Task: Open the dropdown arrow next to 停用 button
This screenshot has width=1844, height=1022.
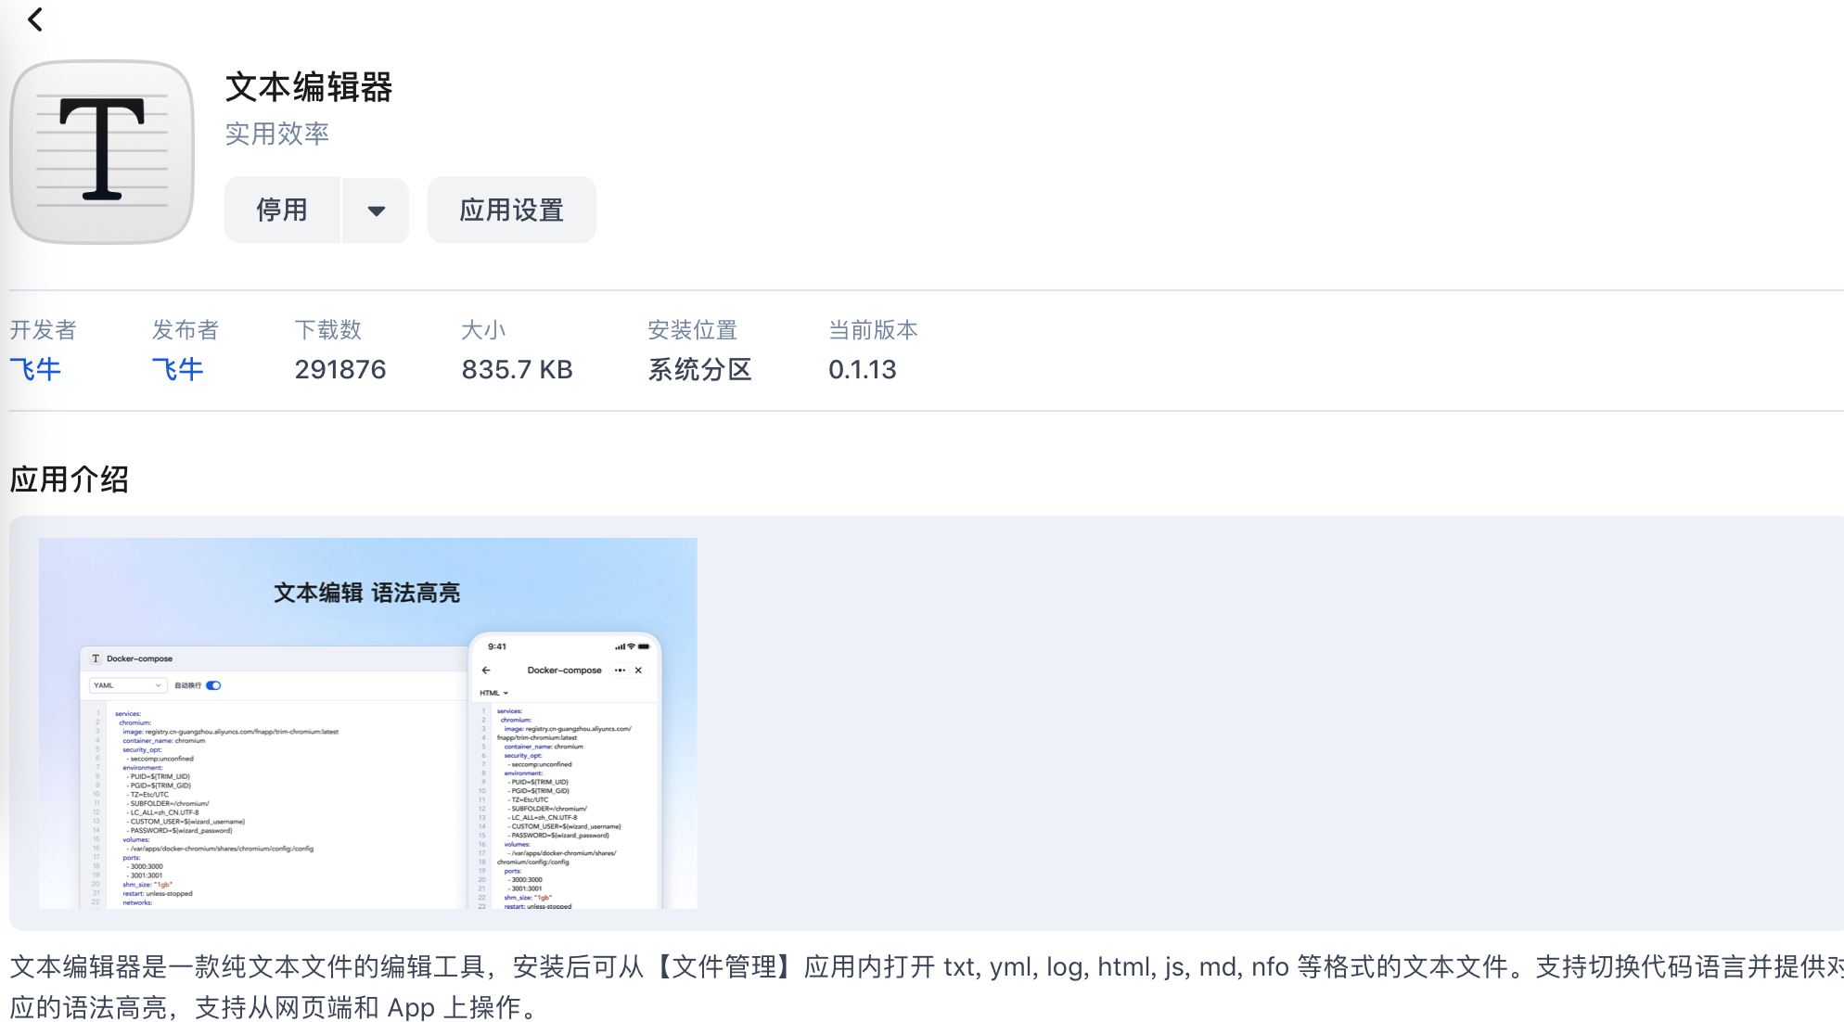Action: tap(377, 210)
